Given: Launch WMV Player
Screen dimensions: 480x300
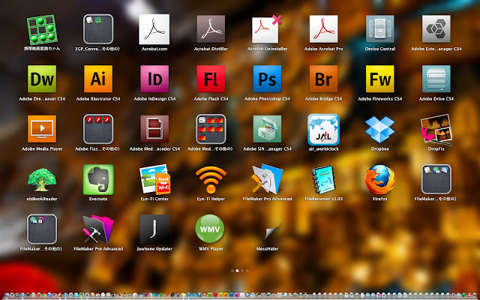Looking at the screenshot, I should click(210, 229).
